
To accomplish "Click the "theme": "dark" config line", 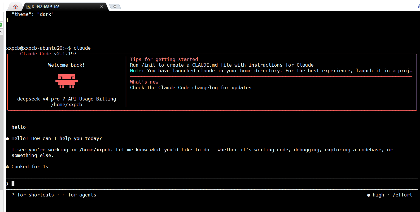I will pos(33,14).
